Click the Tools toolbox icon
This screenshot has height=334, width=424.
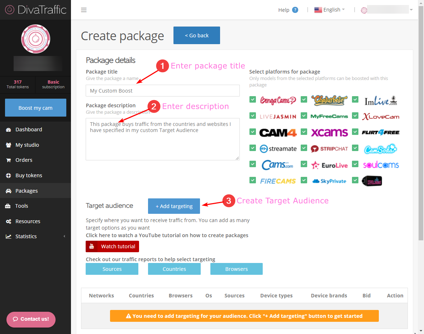coord(8,206)
